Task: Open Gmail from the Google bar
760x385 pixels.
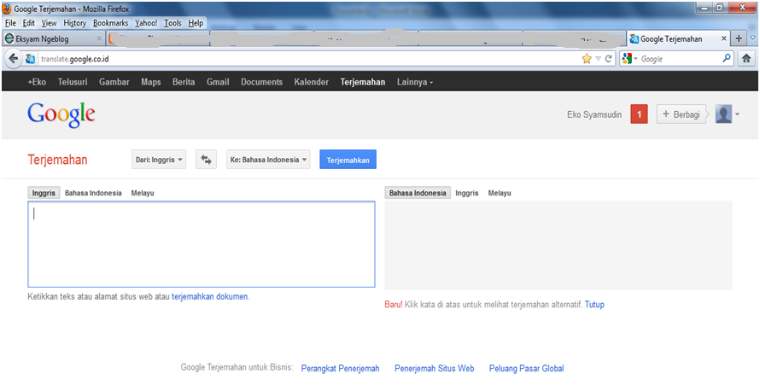Action: (218, 82)
